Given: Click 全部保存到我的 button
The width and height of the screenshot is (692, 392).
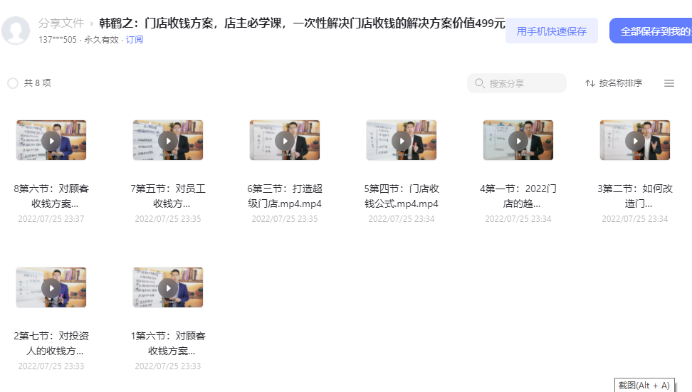Looking at the screenshot, I should (651, 31).
